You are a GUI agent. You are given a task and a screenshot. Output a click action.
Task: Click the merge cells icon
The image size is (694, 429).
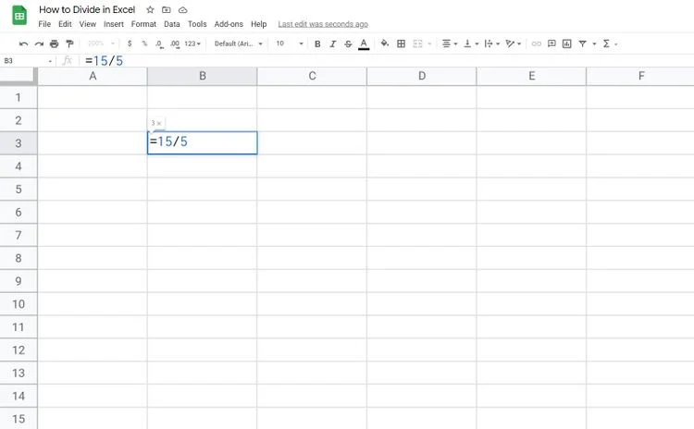click(417, 43)
